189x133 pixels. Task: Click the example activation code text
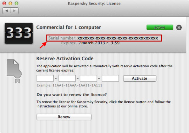[x=77, y=85]
